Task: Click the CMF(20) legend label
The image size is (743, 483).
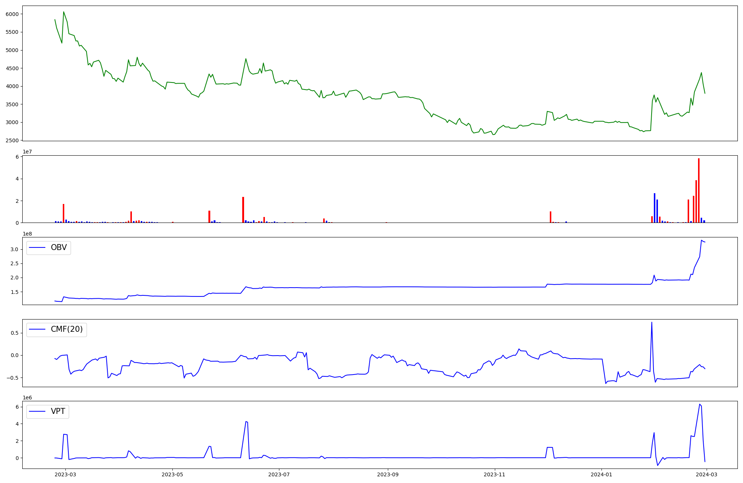Action: [66, 329]
